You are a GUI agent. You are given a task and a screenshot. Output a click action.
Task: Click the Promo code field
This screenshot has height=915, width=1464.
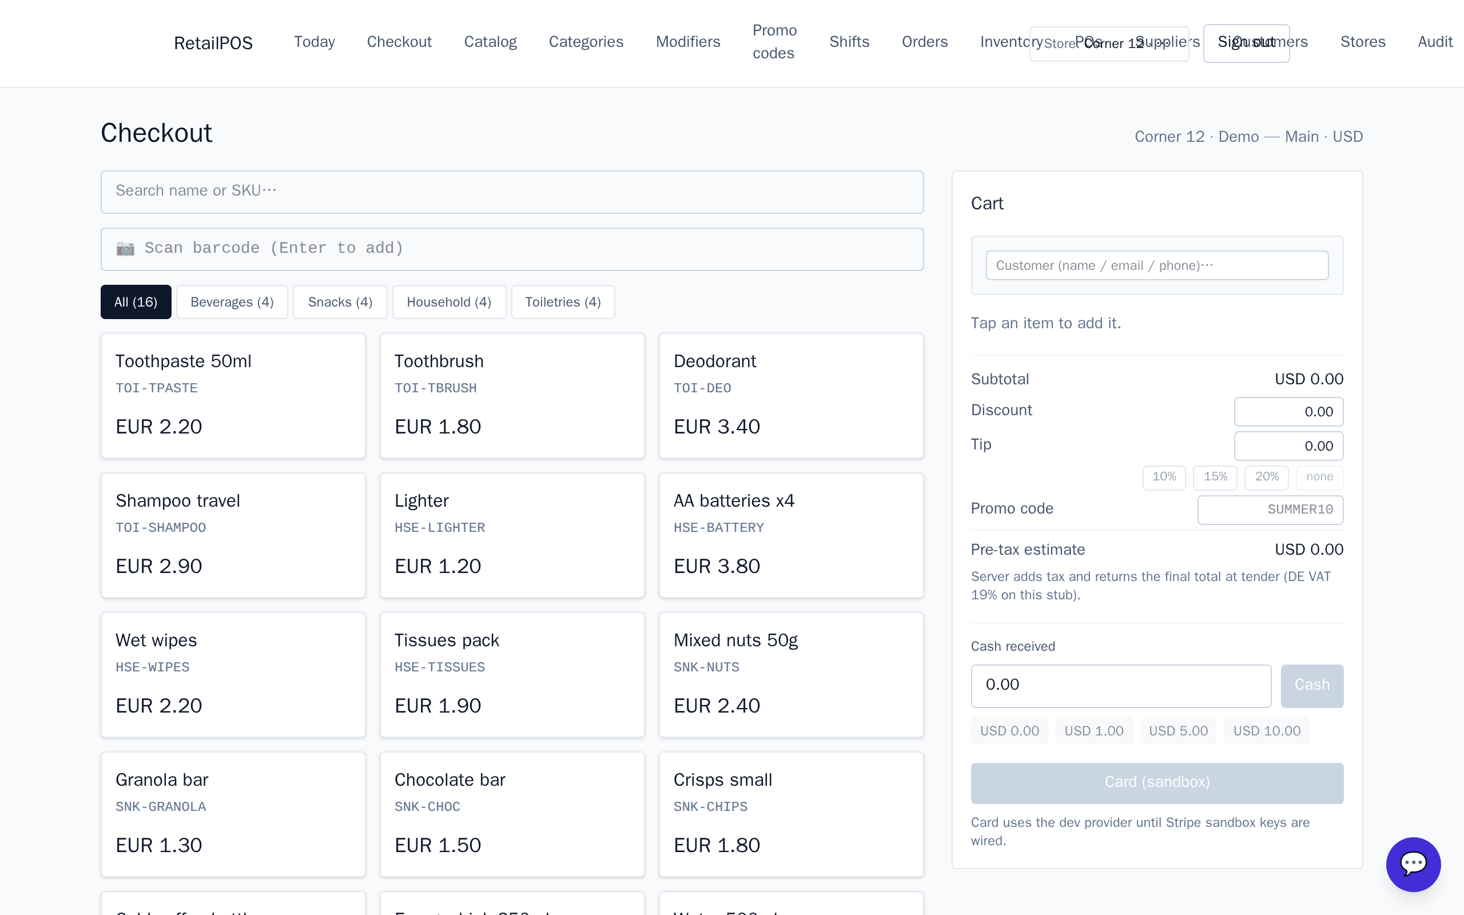[1270, 510]
